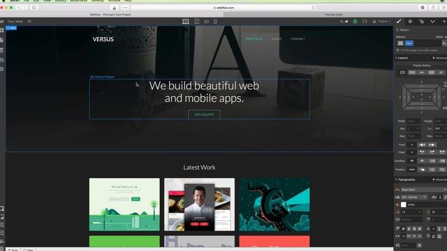The width and height of the screenshot is (447, 251).
Task: Open Safari Develop menu
Action: click(x=98, y=1)
